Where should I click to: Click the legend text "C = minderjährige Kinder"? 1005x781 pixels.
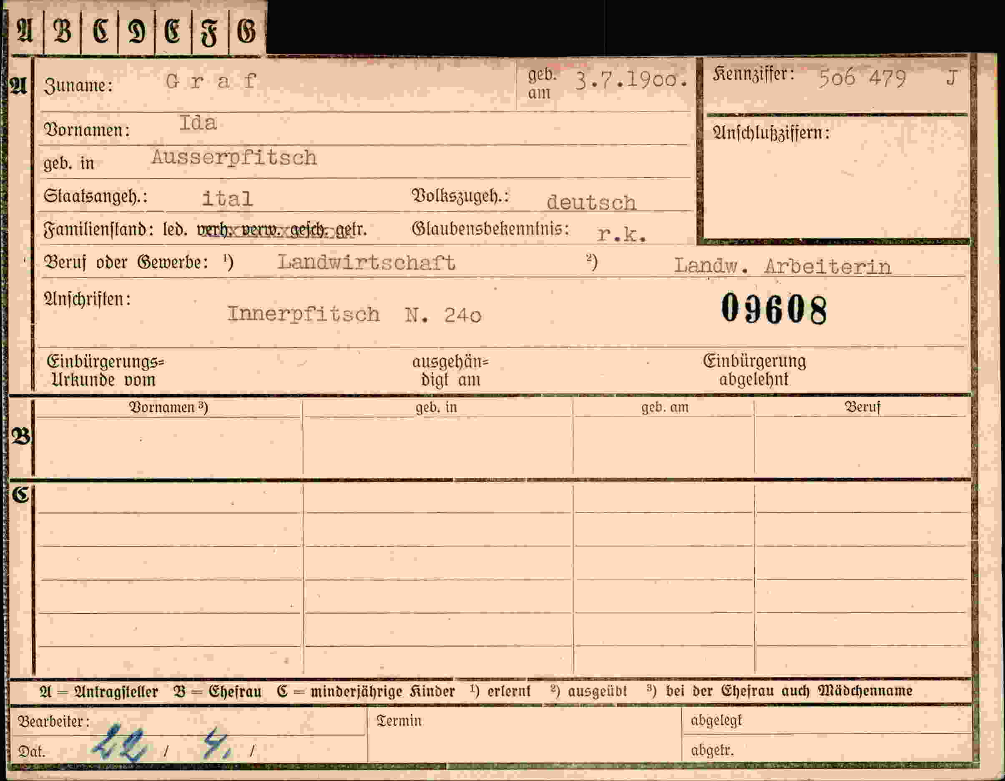click(366, 692)
